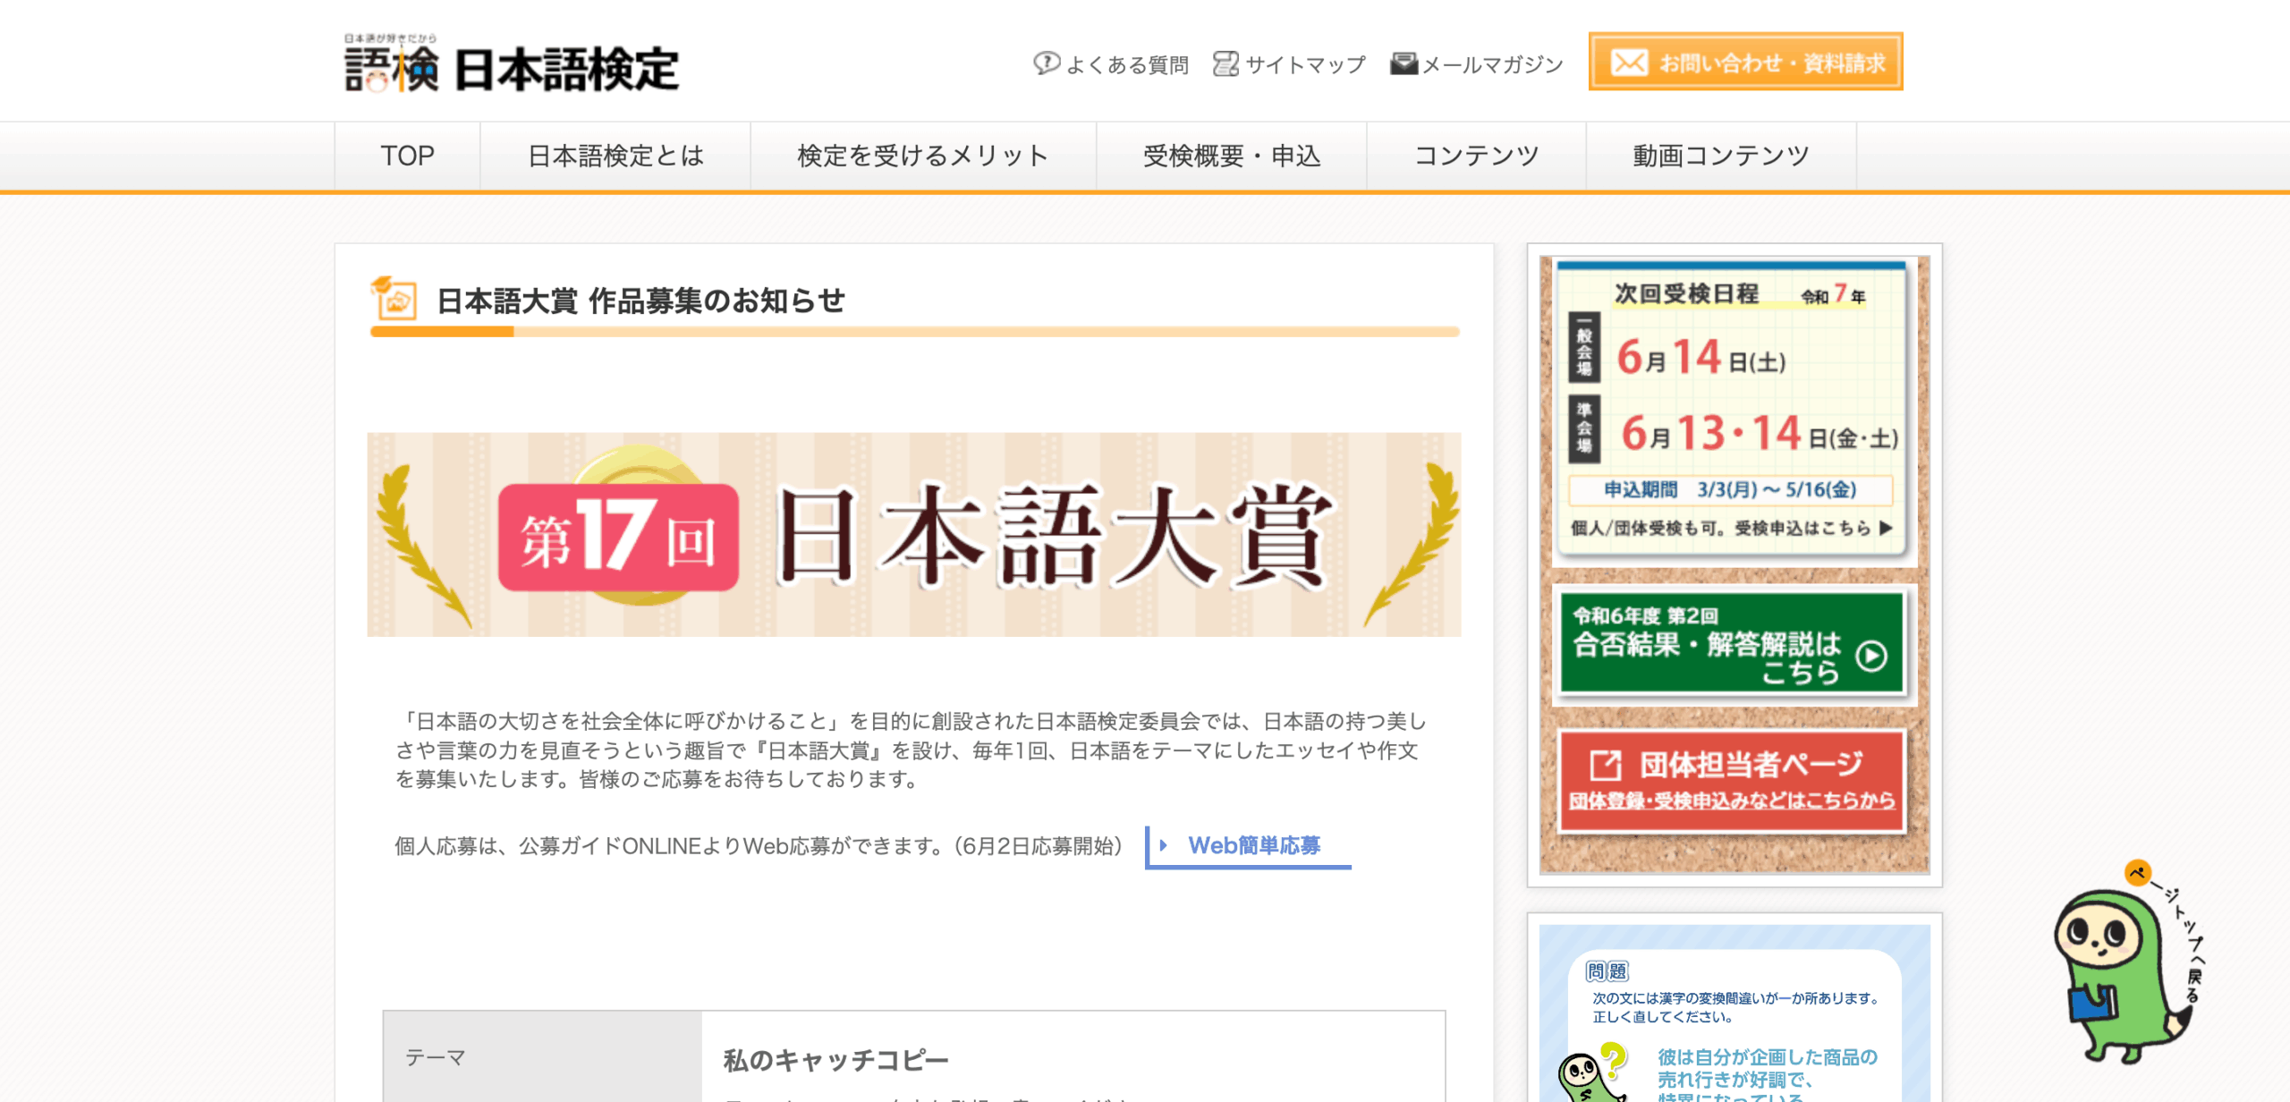Image resolution: width=2290 pixels, height=1102 pixels.
Task: Click お問い合わせ・資料請求 button
Action: point(1745,62)
